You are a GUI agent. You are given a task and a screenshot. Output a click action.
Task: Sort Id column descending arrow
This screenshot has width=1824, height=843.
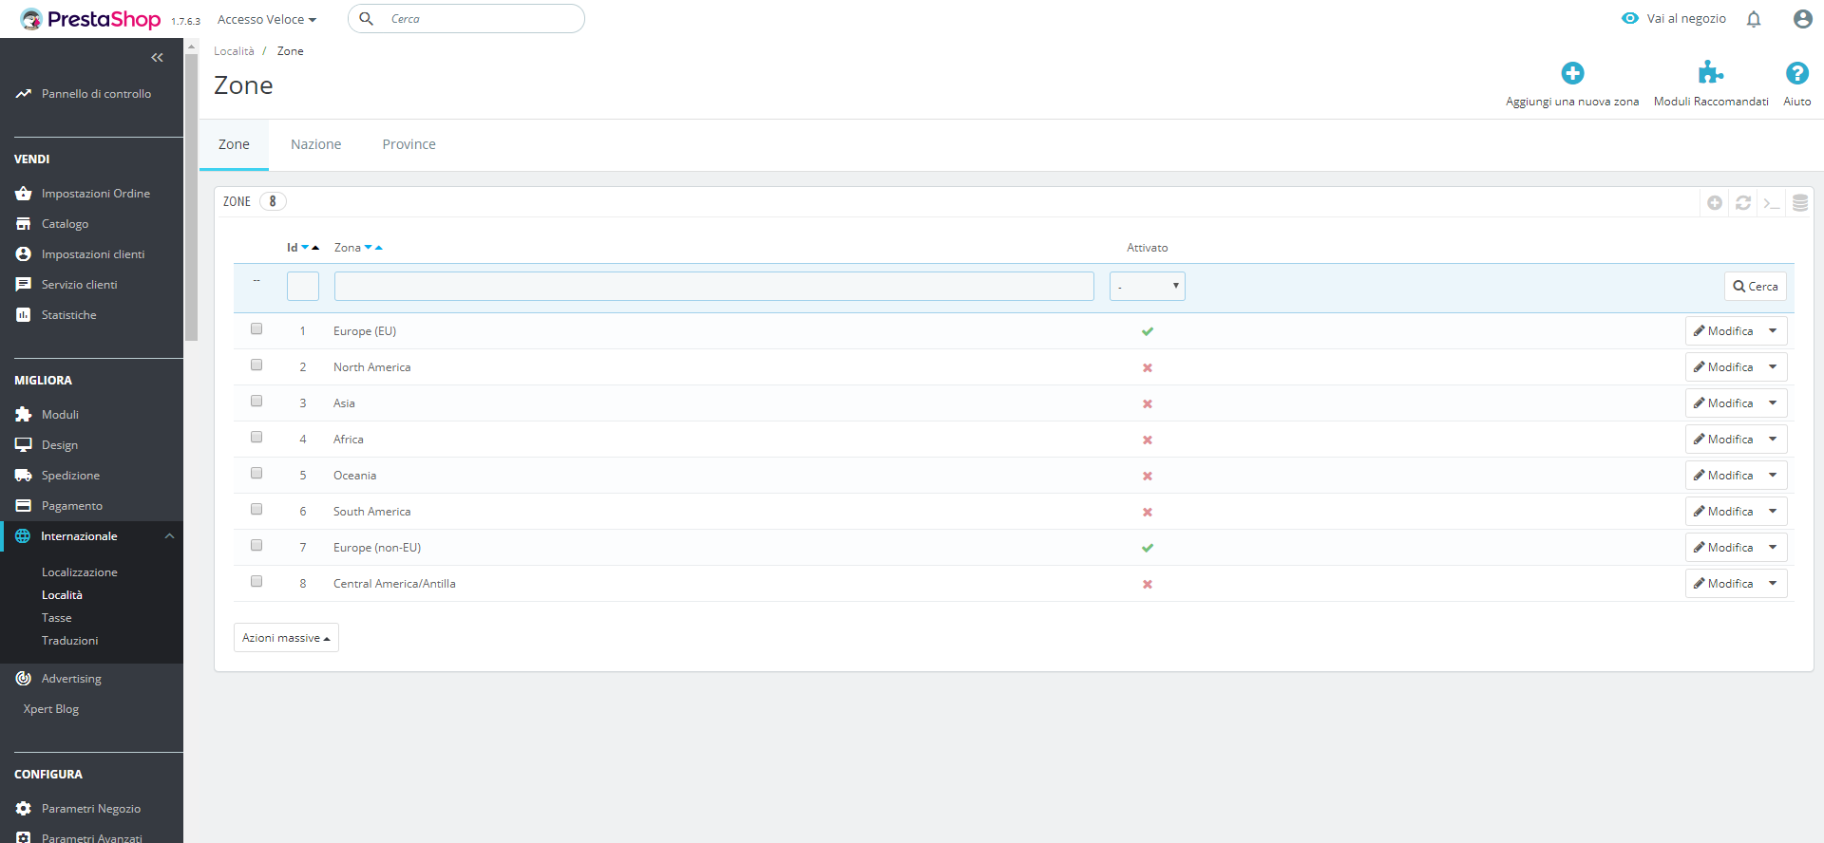[x=305, y=248]
